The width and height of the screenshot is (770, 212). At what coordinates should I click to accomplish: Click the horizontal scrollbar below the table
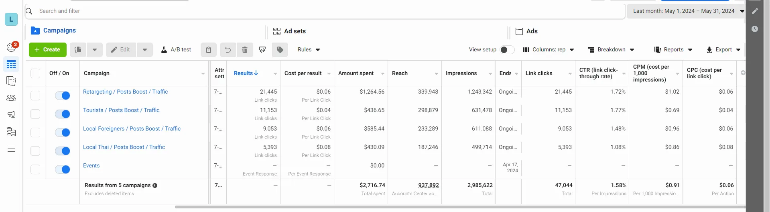[x=460, y=207]
